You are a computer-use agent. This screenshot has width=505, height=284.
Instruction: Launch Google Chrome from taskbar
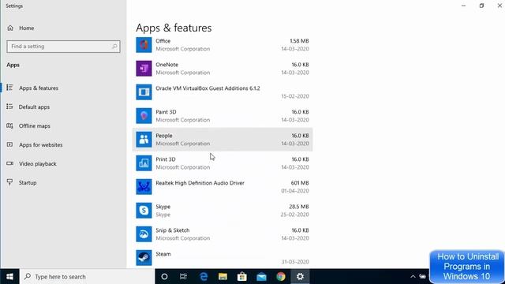pos(281,277)
